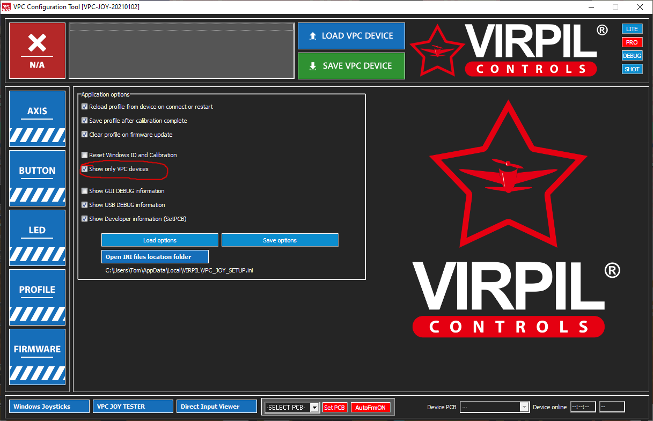Uncheck Clear profile on firmware update
Viewport: 653px width, 421px height.
coord(84,135)
